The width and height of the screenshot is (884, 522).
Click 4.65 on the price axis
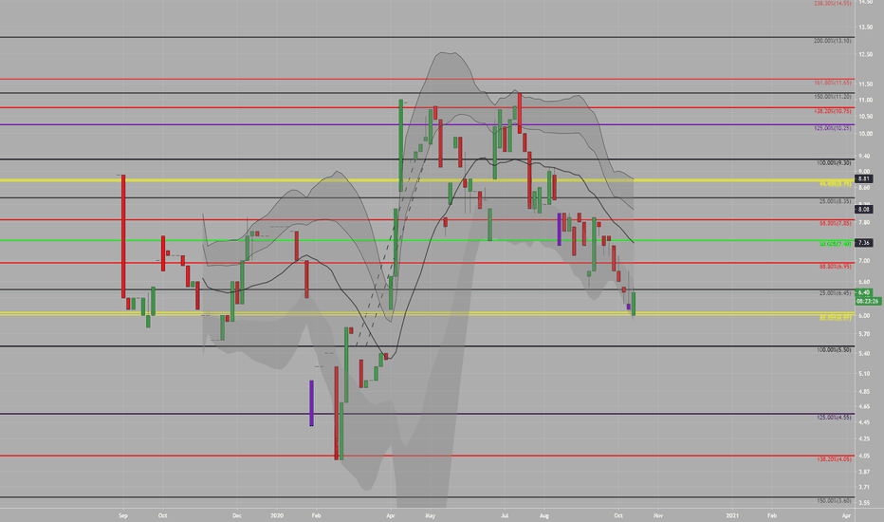point(864,406)
